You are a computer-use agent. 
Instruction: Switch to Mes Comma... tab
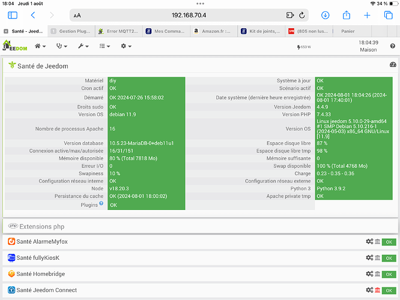(x=166, y=31)
